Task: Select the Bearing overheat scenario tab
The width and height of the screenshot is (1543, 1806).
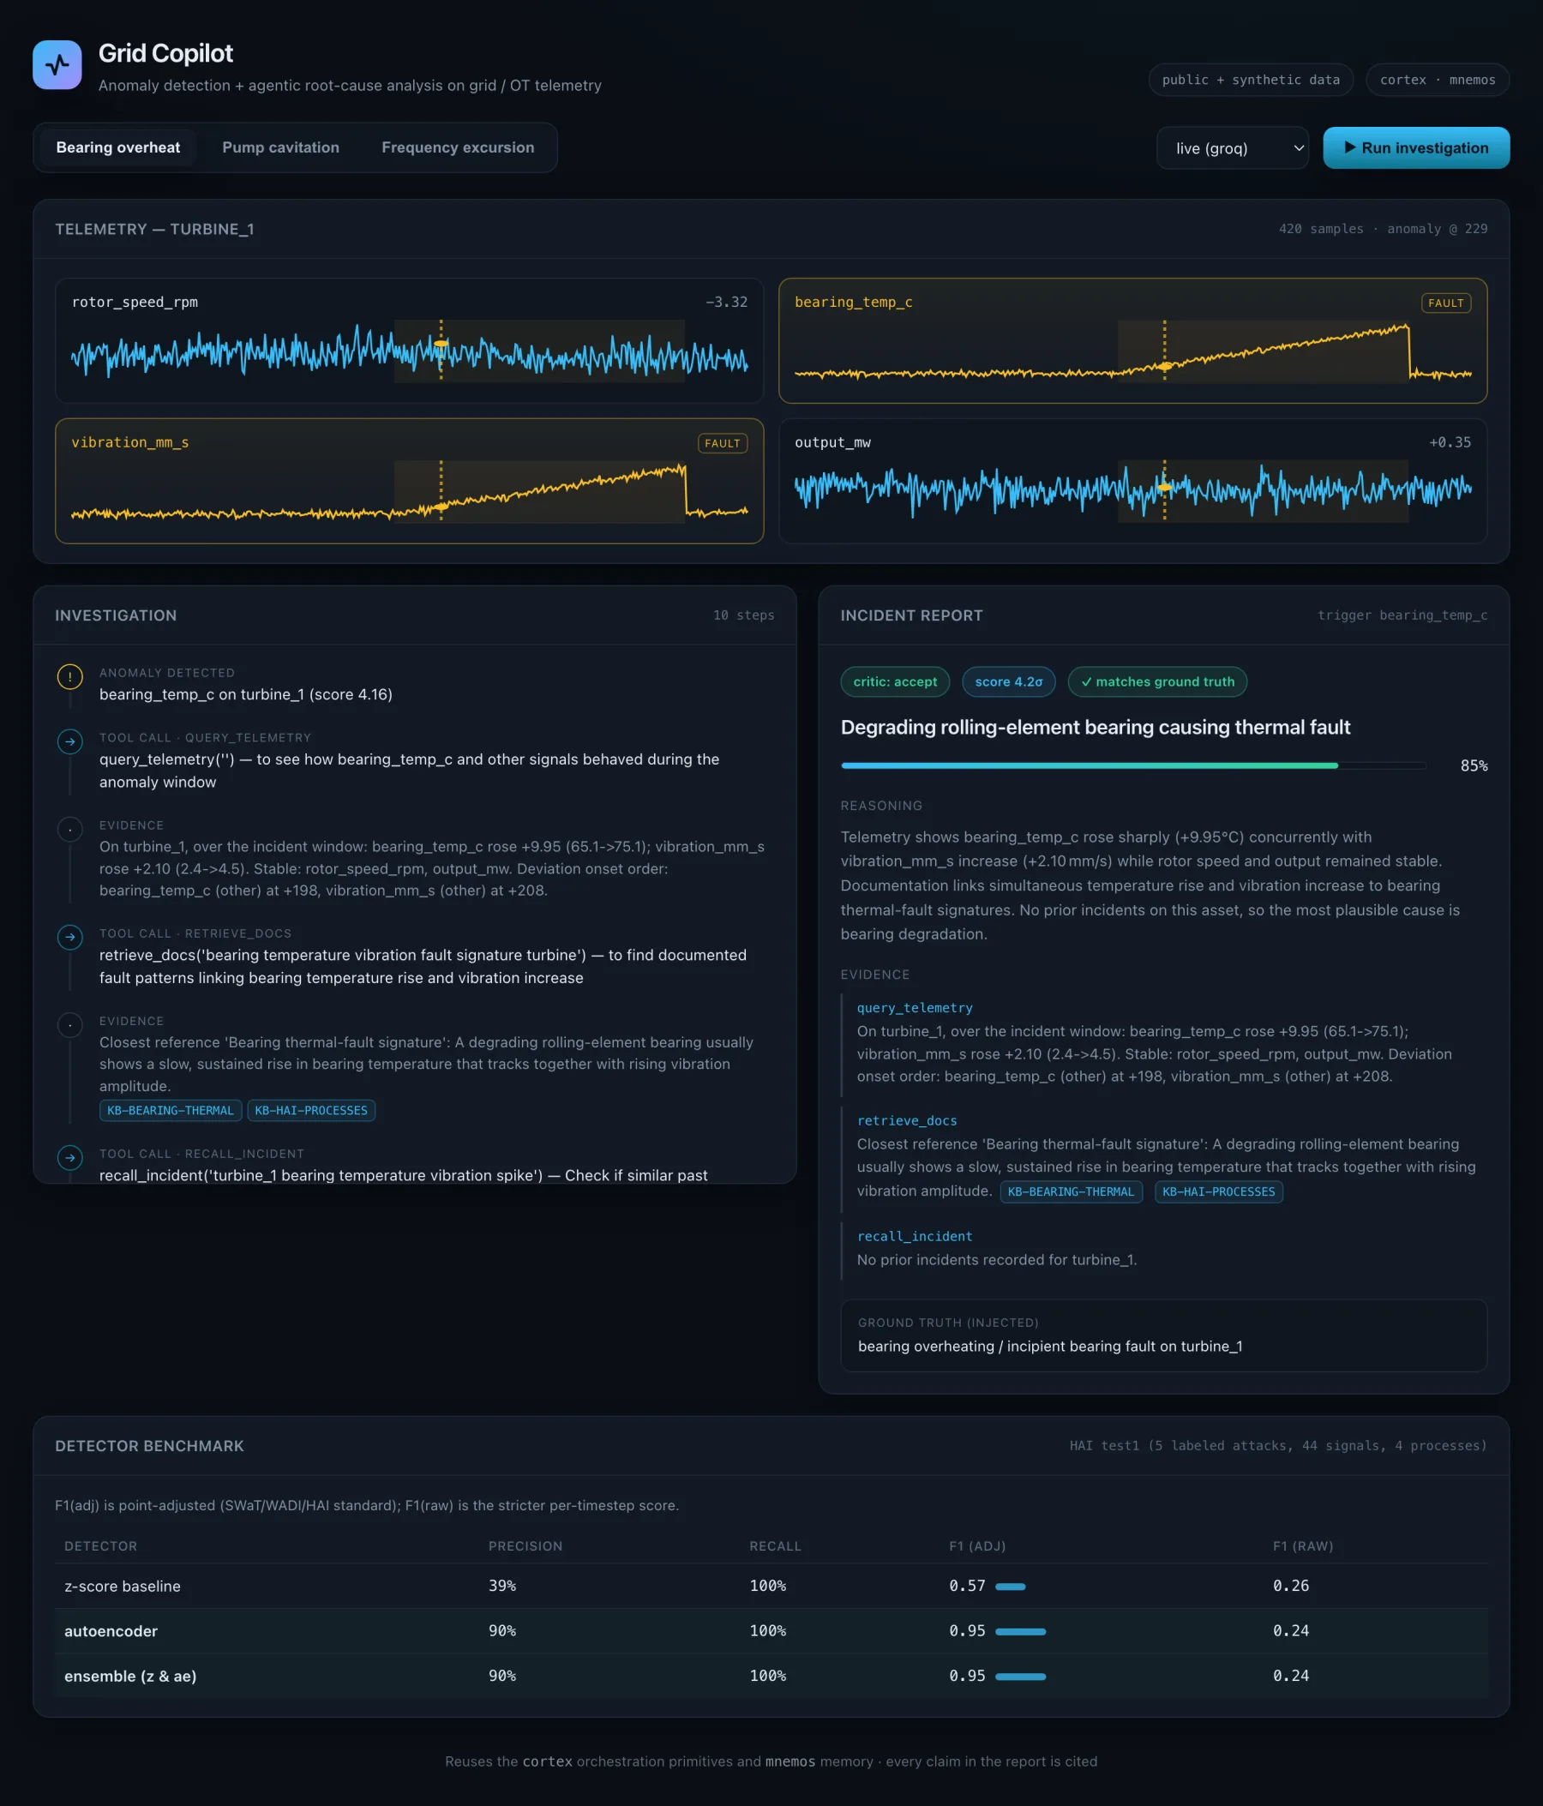Action: [x=117, y=147]
